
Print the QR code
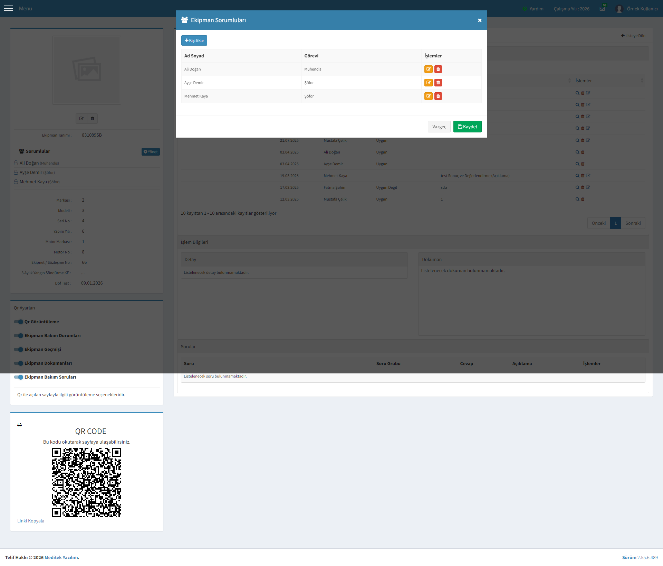pyautogui.click(x=19, y=425)
